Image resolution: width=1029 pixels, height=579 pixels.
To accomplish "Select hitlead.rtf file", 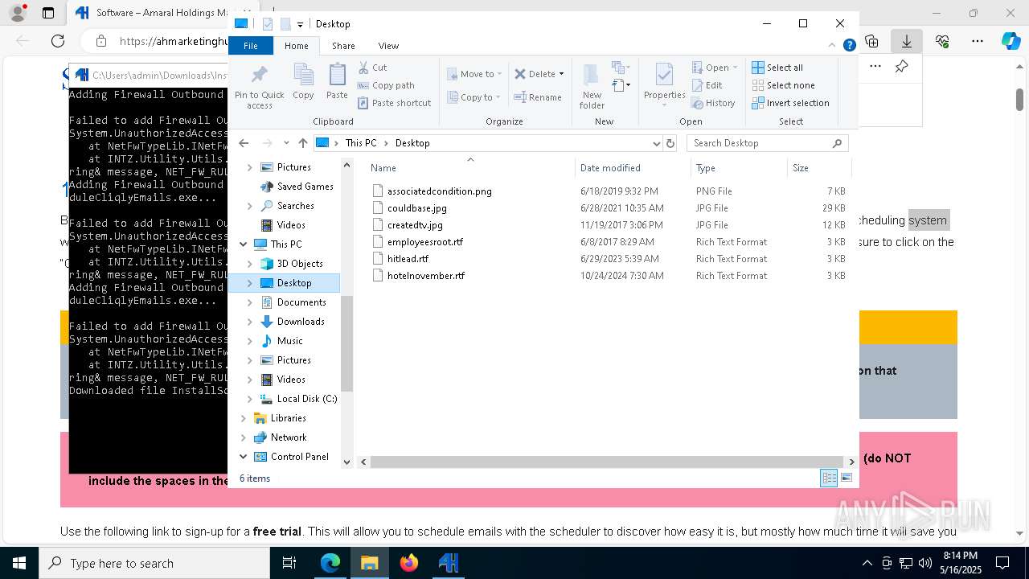I will point(408,259).
